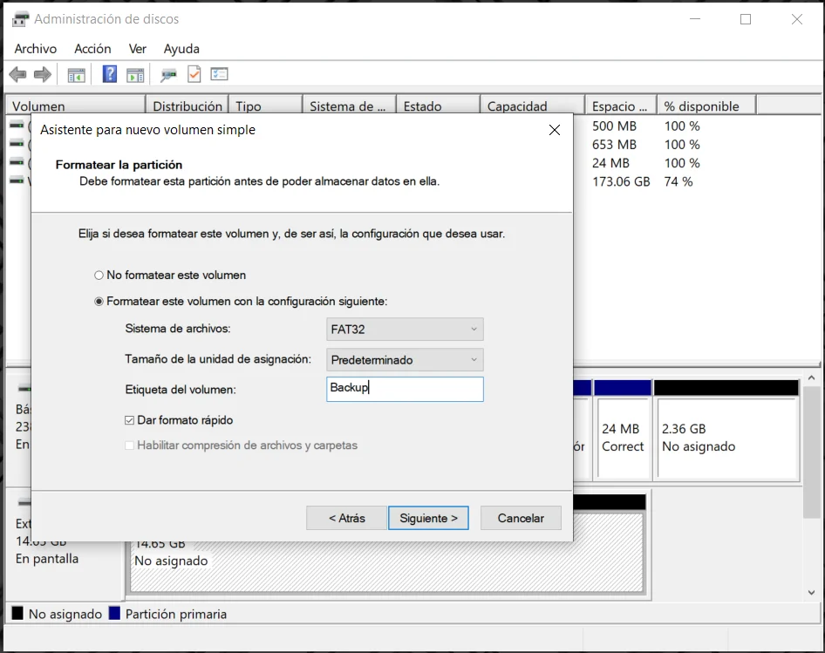Click the disk pane scrollbar up arrow
Image resolution: width=825 pixels, height=653 pixels.
(x=811, y=378)
